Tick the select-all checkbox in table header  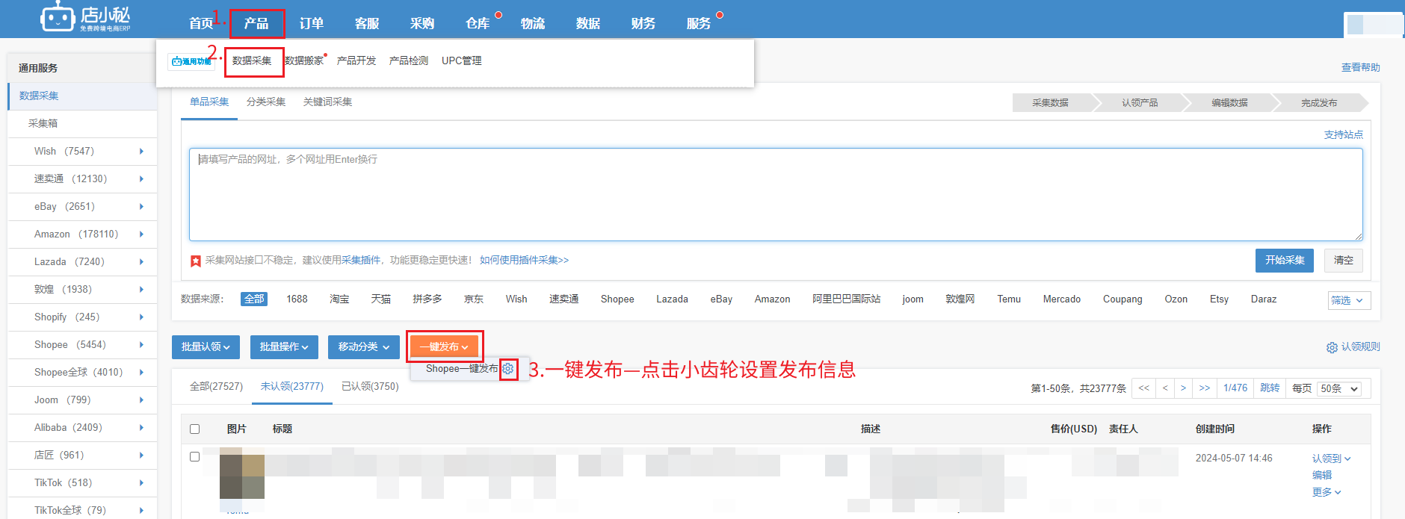tap(195, 429)
